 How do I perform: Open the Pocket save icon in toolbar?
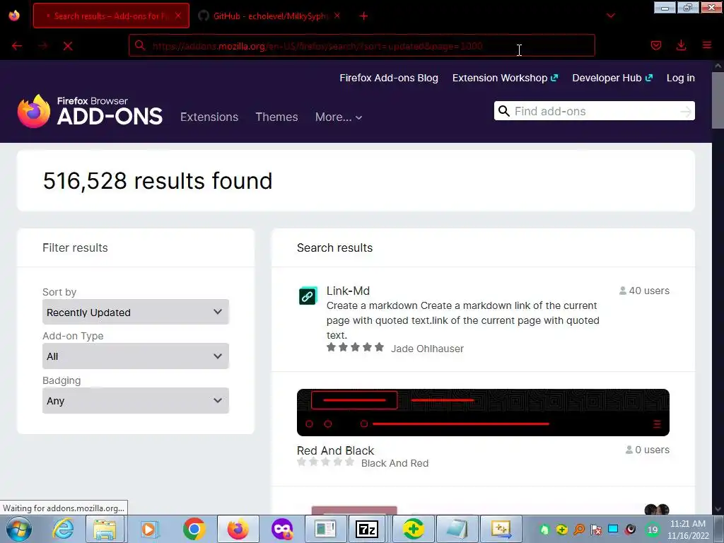click(655, 45)
